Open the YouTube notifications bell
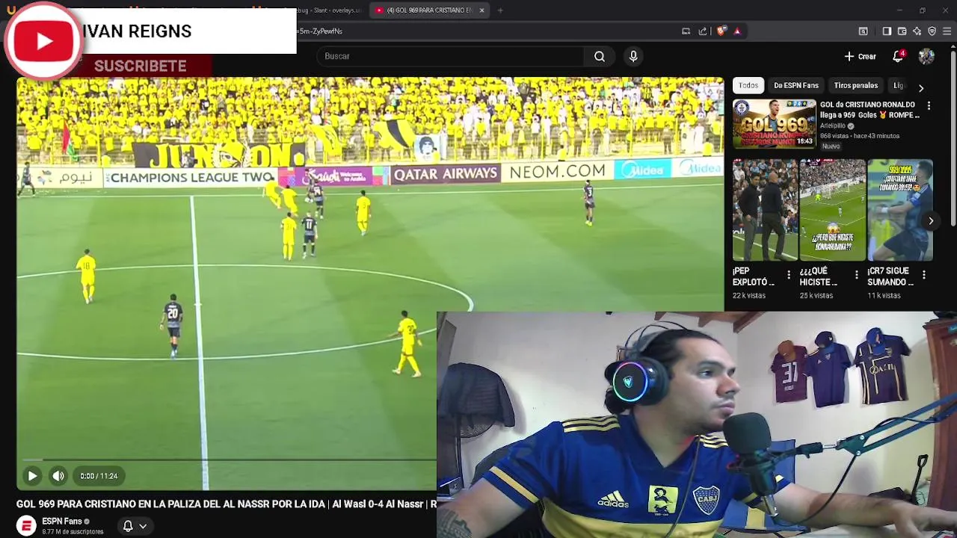Viewport: 957px width, 538px height. [x=898, y=56]
